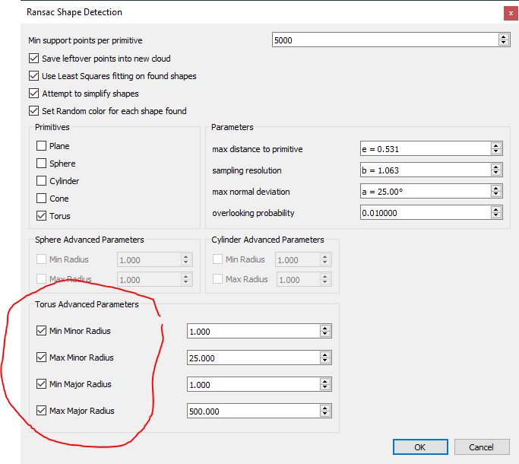Enable the Sphere primitive checkbox
Image resolution: width=519 pixels, height=464 pixels.
pyautogui.click(x=41, y=164)
